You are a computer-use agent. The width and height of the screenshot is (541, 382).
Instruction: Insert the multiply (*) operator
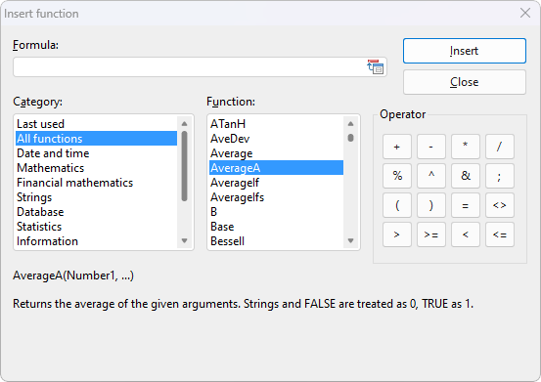coord(466,147)
